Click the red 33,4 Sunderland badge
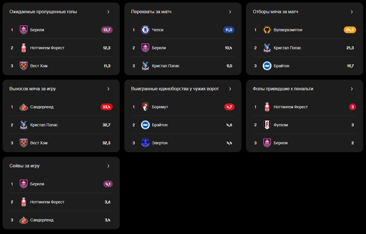This screenshot has height=234, width=366. pos(107,107)
